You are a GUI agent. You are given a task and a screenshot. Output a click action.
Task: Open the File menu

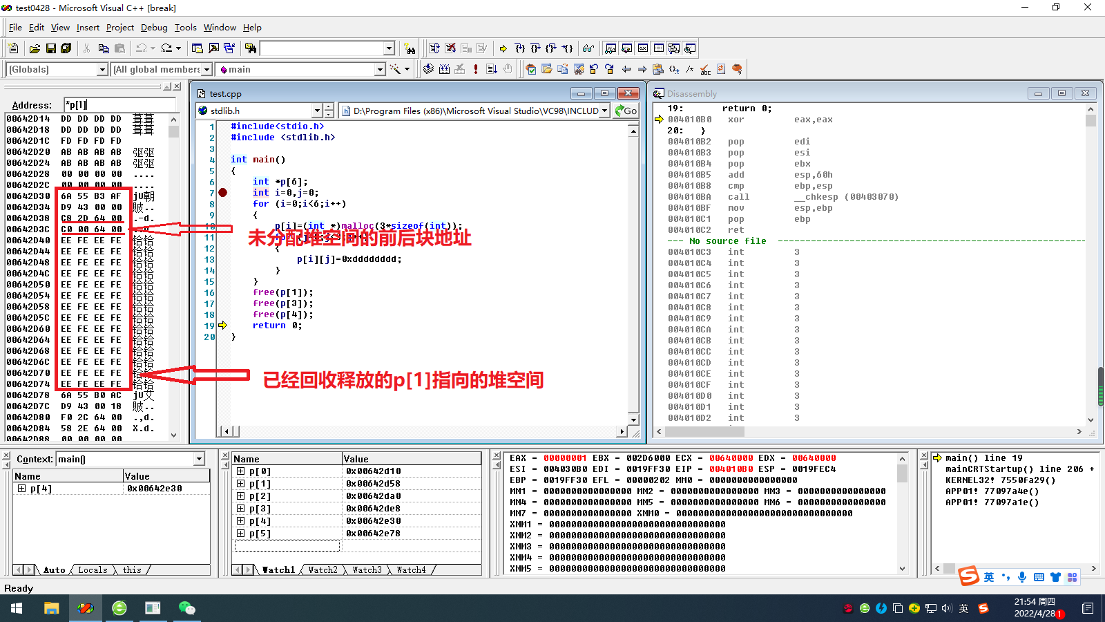(15, 28)
